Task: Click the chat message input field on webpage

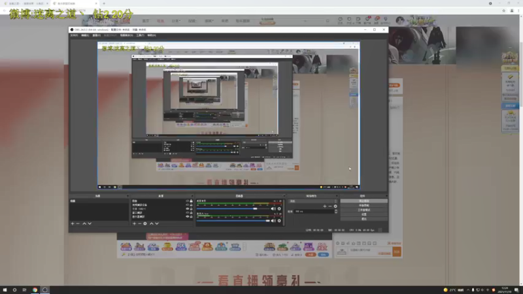Action: point(370,252)
